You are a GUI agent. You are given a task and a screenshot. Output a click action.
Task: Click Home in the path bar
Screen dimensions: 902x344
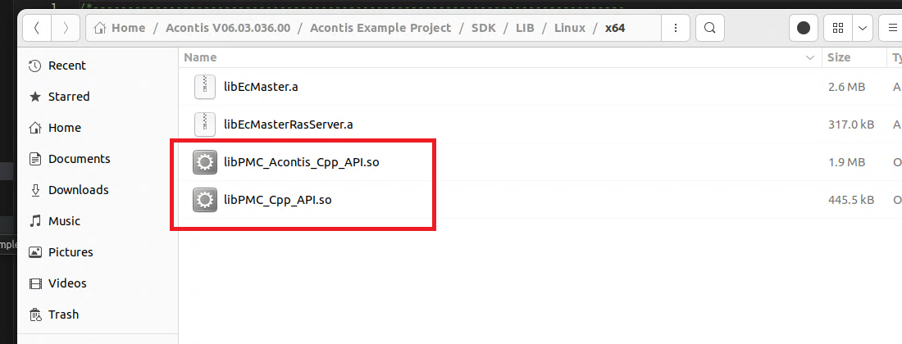128,28
